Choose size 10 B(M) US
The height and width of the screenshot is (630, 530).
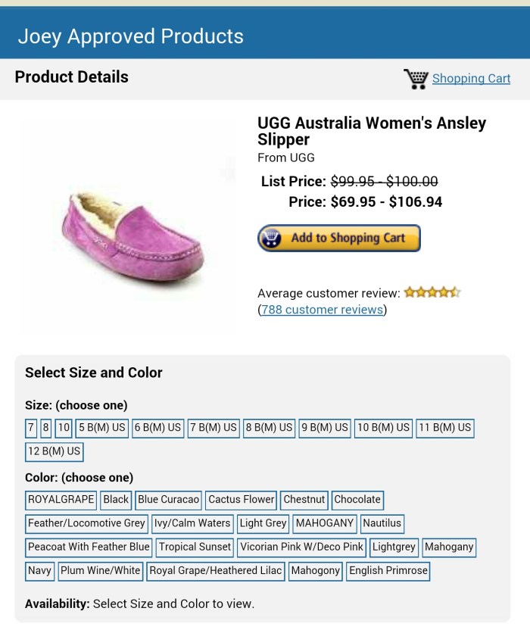[x=383, y=428]
